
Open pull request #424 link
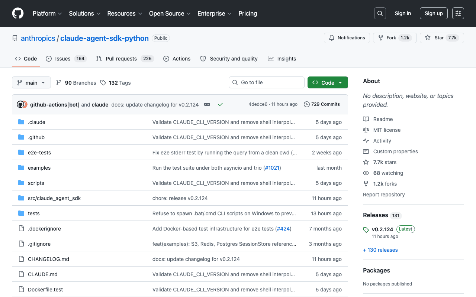coord(283,229)
